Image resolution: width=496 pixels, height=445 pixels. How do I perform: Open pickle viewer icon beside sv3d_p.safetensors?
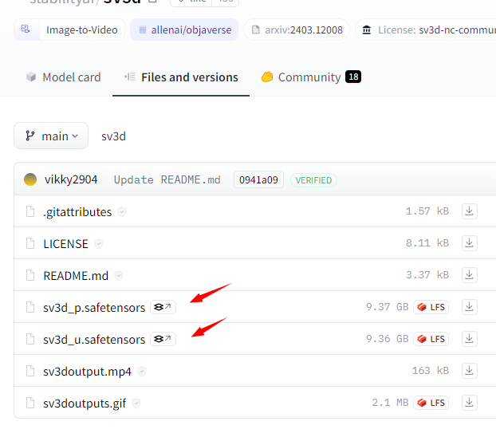(163, 307)
